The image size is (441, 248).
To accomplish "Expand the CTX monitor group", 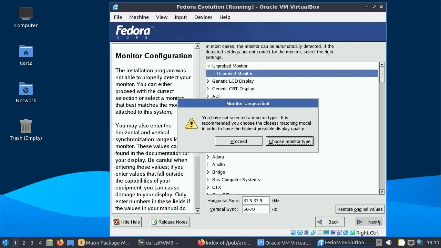I will [208, 187].
